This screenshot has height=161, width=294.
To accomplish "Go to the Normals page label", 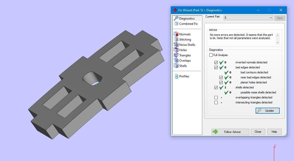I will 185,34.
